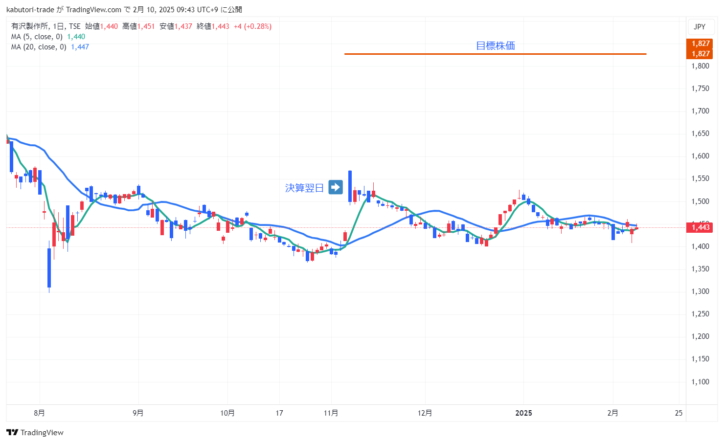Click the 始値 1,440 open value

(x=101, y=26)
